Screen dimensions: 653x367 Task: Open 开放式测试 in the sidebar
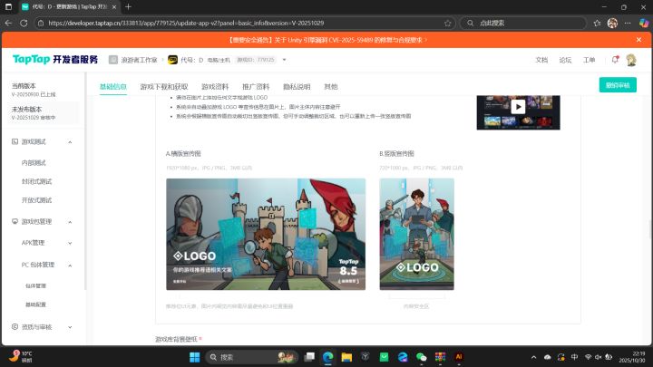(36, 200)
